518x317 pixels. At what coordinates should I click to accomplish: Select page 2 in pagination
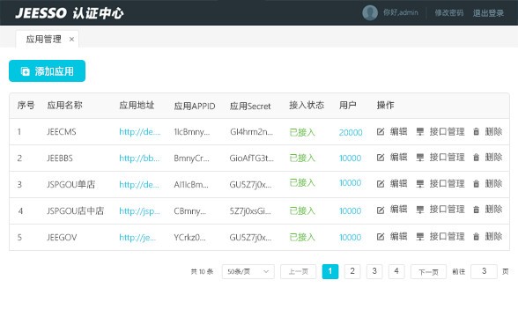click(352, 271)
